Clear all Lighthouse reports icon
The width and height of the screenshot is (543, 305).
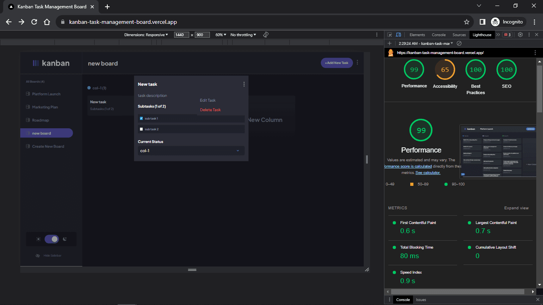tap(459, 43)
